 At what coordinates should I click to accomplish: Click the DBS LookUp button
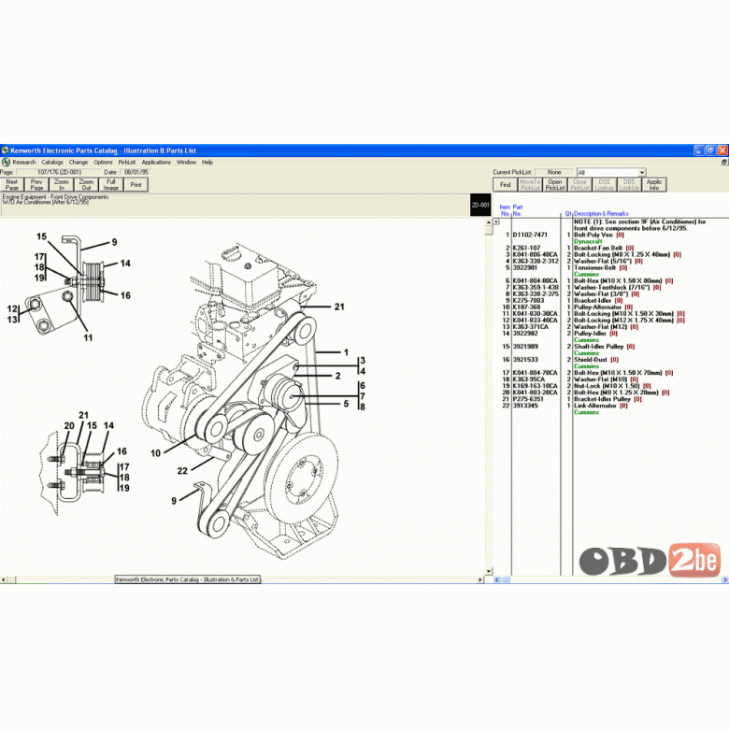(x=629, y=184)
